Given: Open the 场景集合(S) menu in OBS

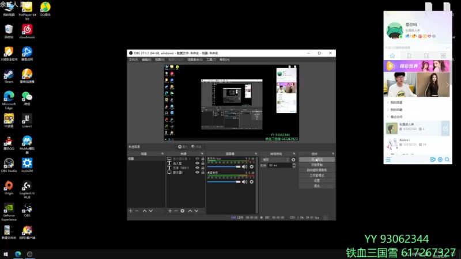Looking at the screenshot, I should pyautogui.click(x=195, y=60).
